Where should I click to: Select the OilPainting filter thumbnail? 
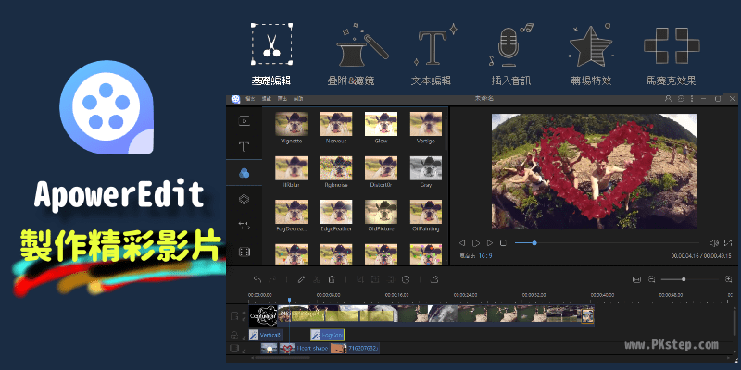click(426, 212)
